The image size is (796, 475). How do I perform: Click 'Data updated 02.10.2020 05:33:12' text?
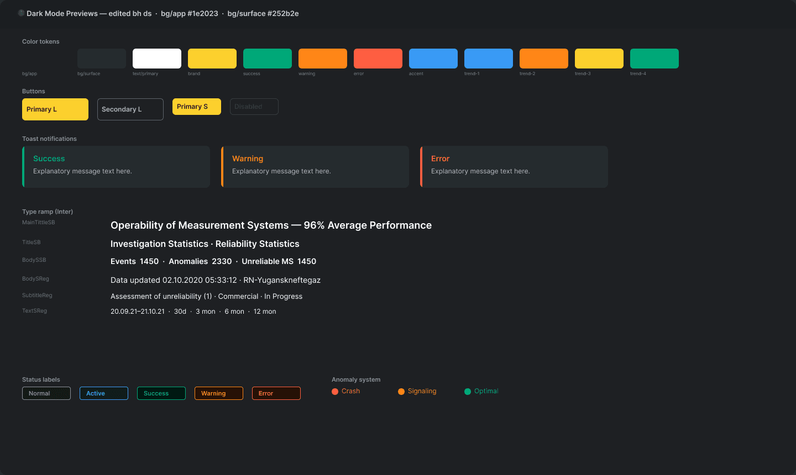pyautogui.click(x=174, y=280)
